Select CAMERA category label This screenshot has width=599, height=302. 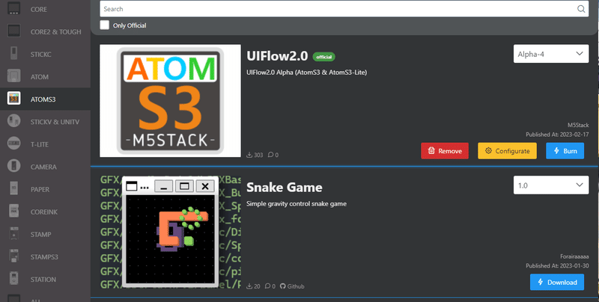click(43, 167)
